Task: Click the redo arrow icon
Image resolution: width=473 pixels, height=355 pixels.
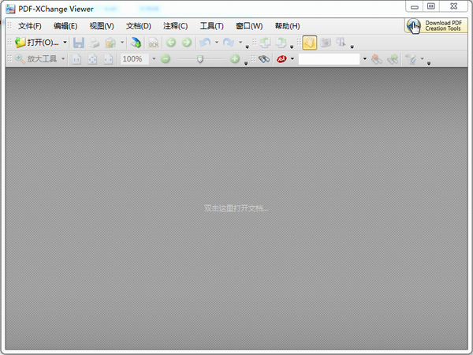Action: tap(229, 43)
